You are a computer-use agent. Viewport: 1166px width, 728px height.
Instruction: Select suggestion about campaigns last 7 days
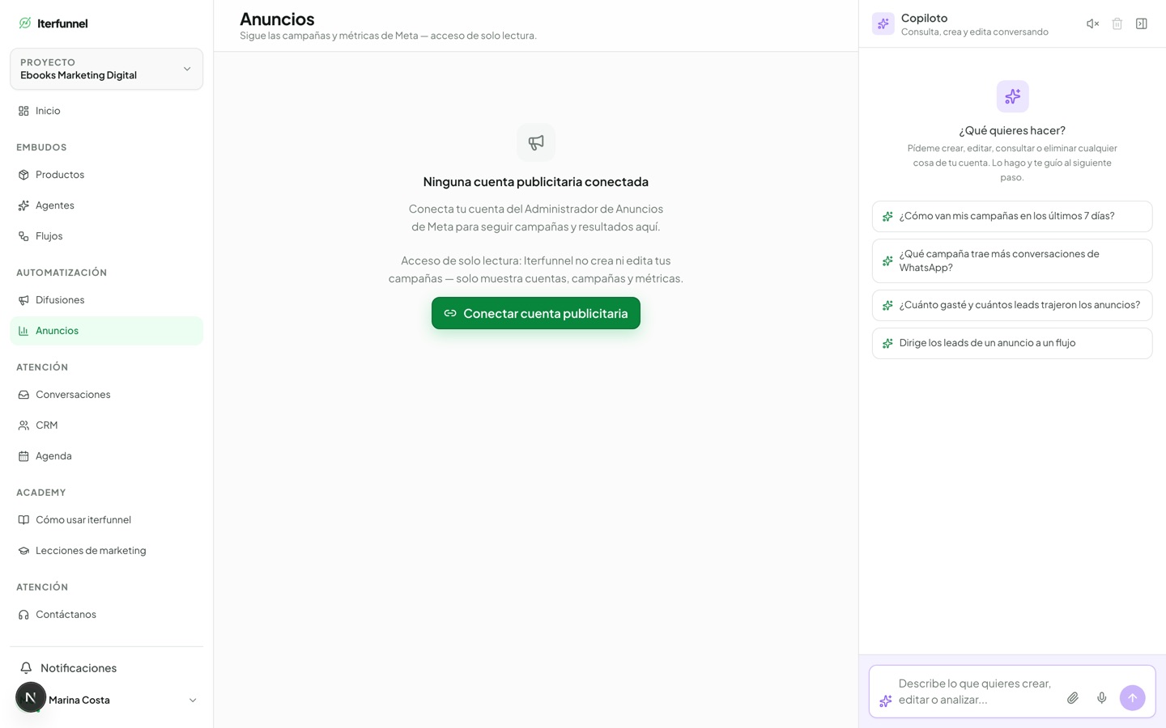click(x=1012, y=216)
